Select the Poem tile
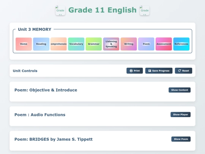Image resolution: width=205 pixels, height=154 pixels. (146, 44)
